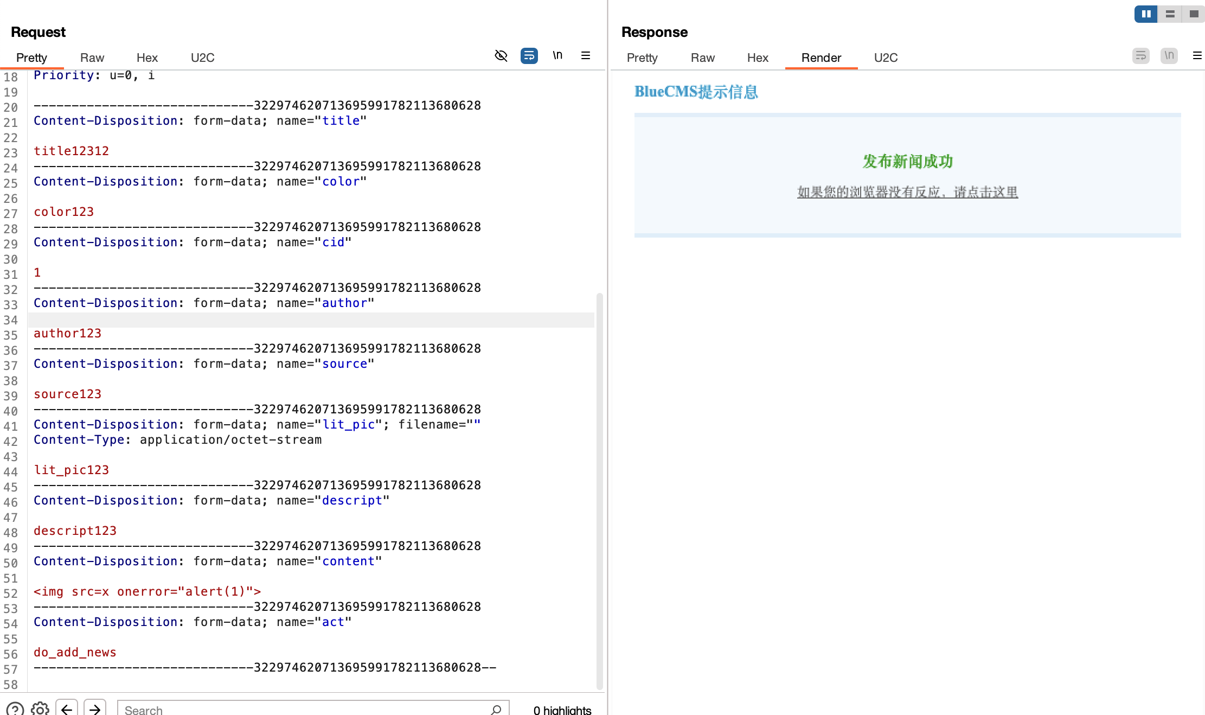The height and width of the screenshot is (715, 1205).
Task: Select side-by-side layout icon
Action: (1146, 14)
